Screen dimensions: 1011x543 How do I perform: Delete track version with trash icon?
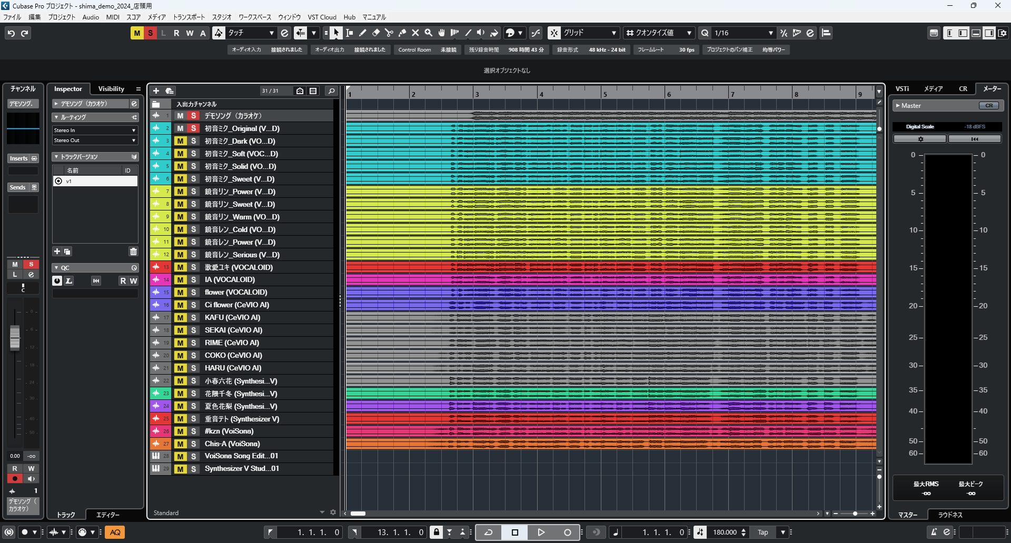click(133, 252)
